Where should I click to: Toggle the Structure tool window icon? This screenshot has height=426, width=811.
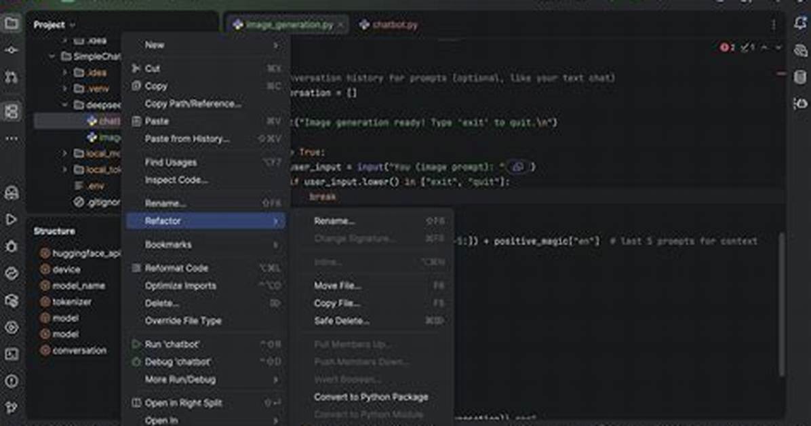coord(12,111)
